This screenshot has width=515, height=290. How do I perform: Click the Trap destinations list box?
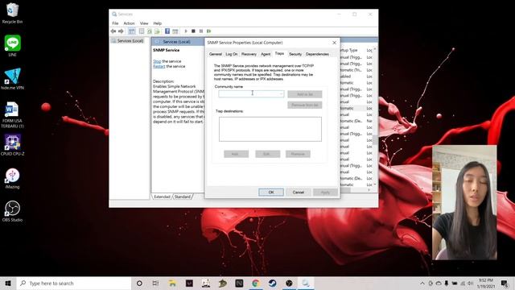(270, 129)
